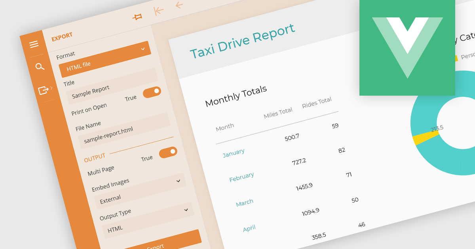Select the EXPORT panel header
475x249 pixels.
coord(62,36)
